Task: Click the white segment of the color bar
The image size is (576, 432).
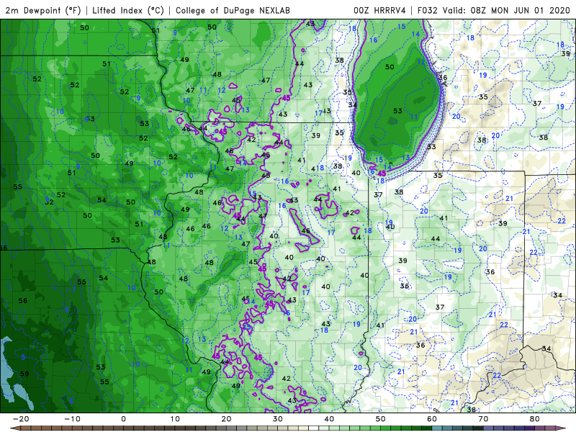Action: [x=313, y=428]
